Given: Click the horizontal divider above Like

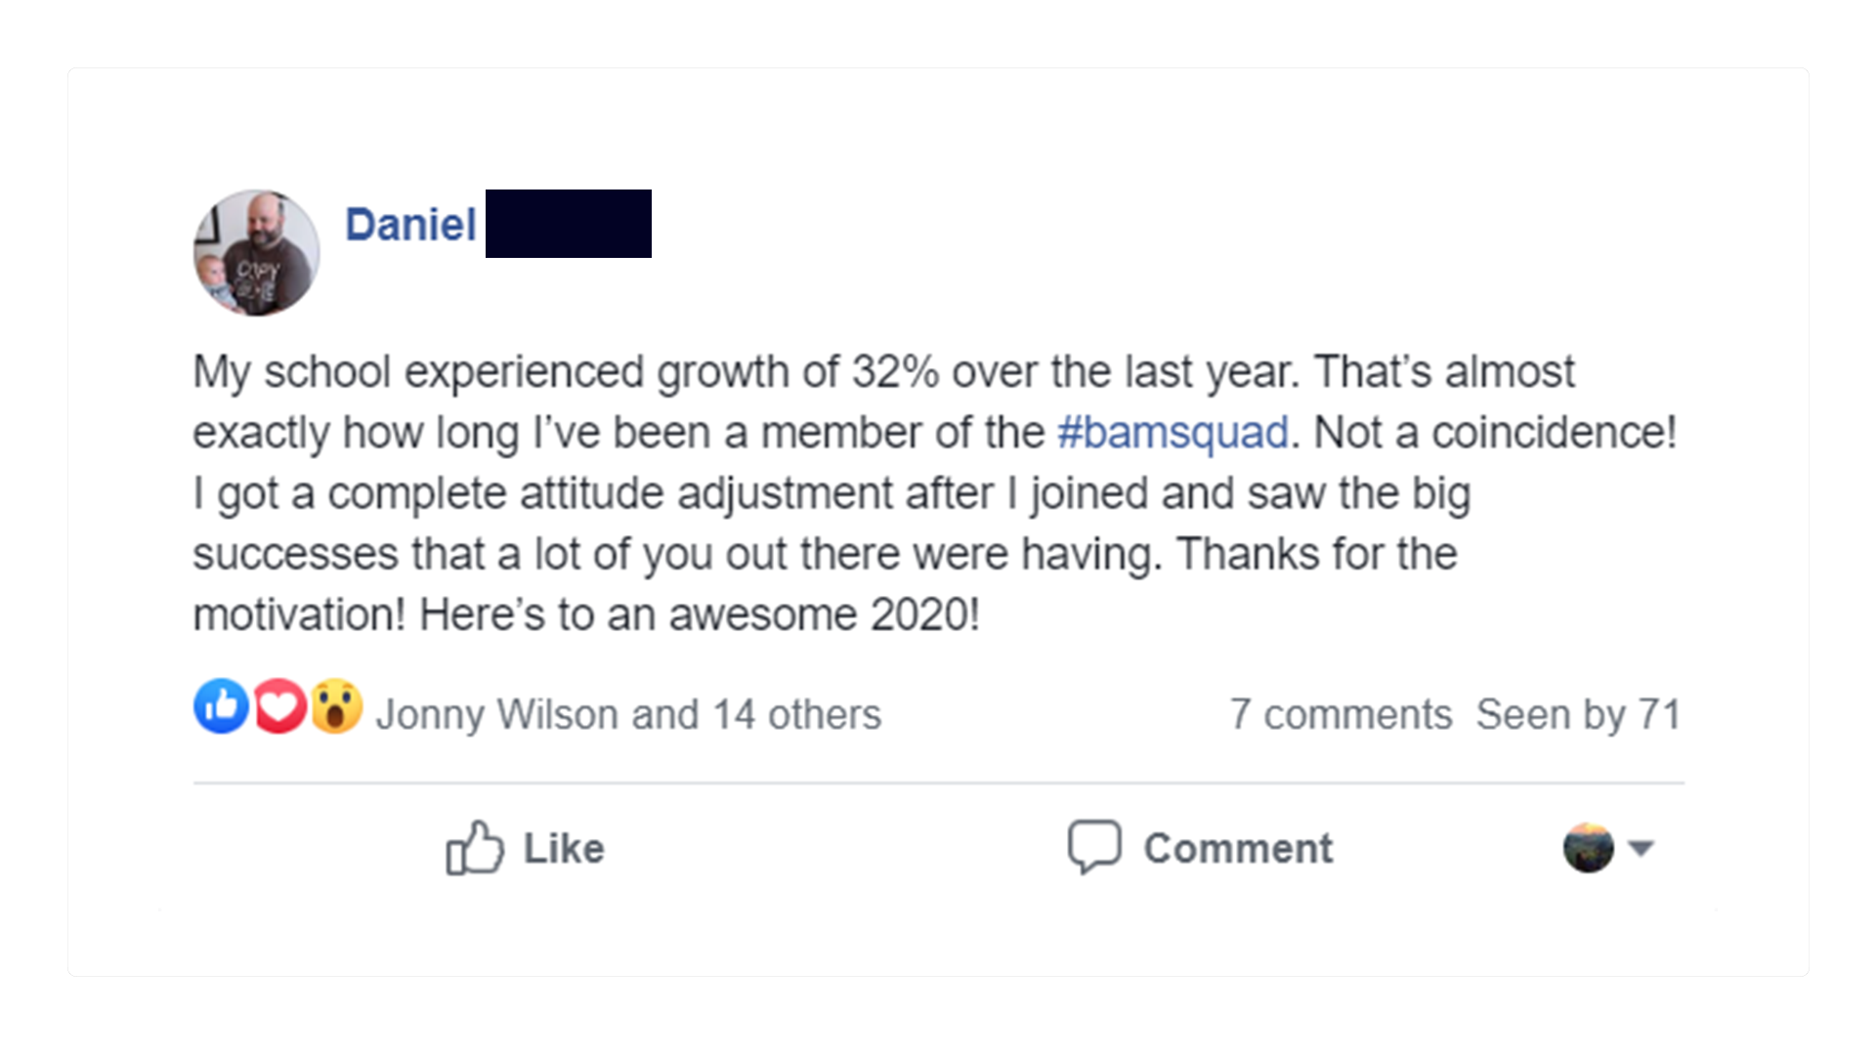Looking at the screenshot, I should [x=938, y=782].
